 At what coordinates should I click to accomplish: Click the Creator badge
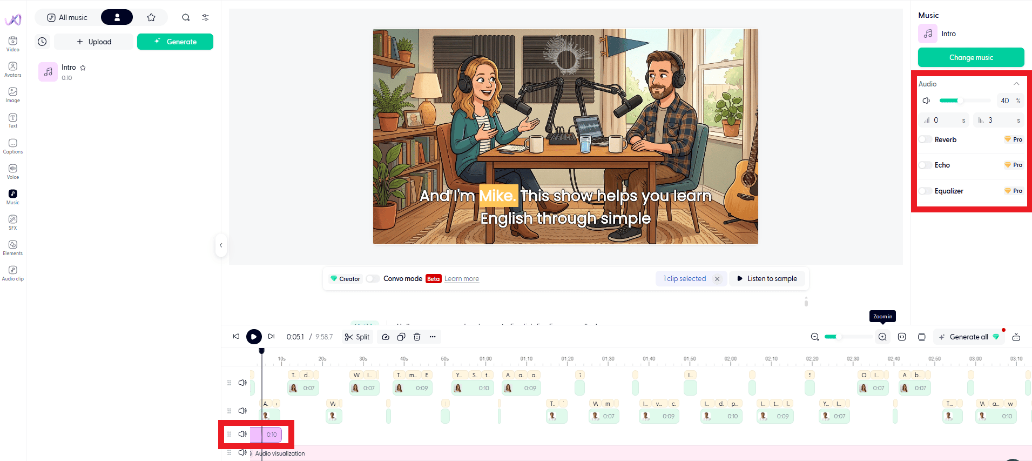pyautogui.click(x=345, y=279)
